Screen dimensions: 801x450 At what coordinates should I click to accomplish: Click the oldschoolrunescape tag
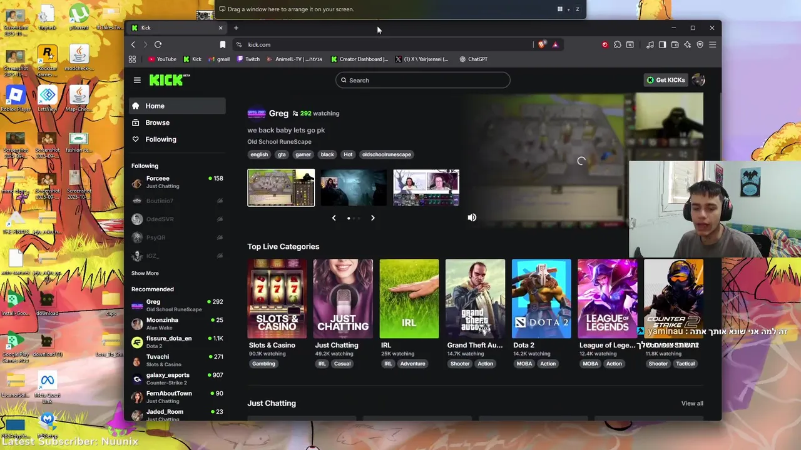(386, 154)
